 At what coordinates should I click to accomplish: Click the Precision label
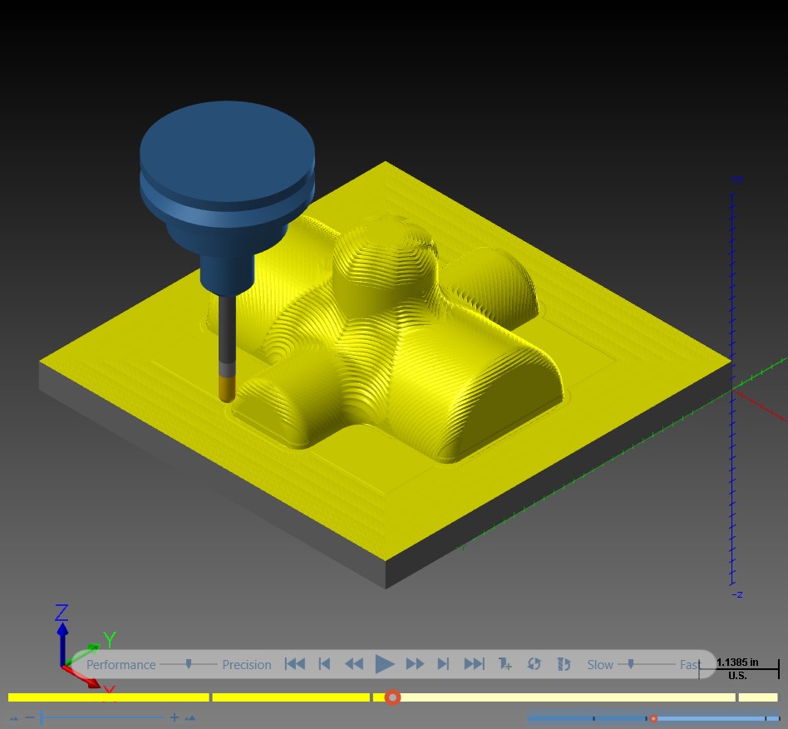[x=247, y=665]
